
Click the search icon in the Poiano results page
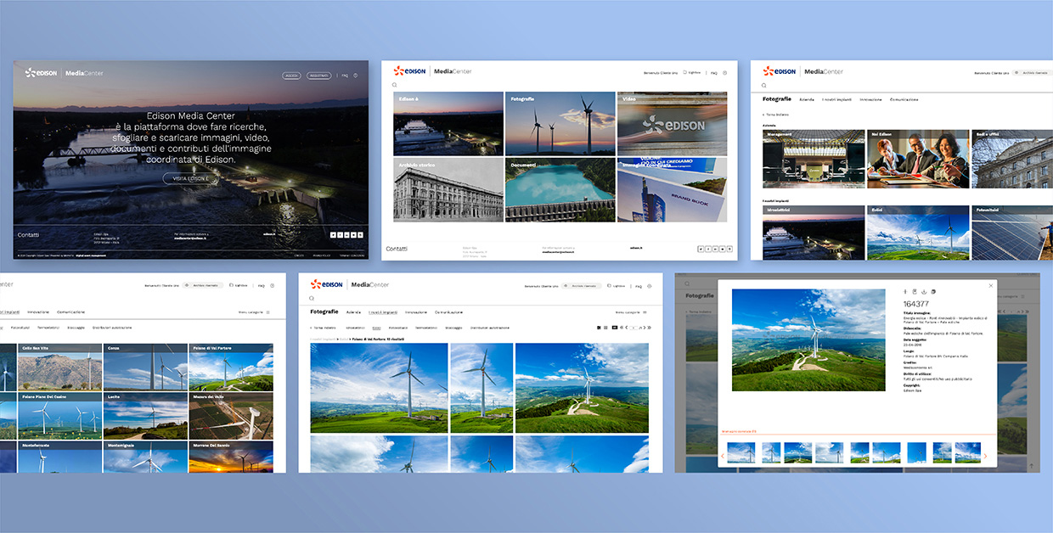312,298
